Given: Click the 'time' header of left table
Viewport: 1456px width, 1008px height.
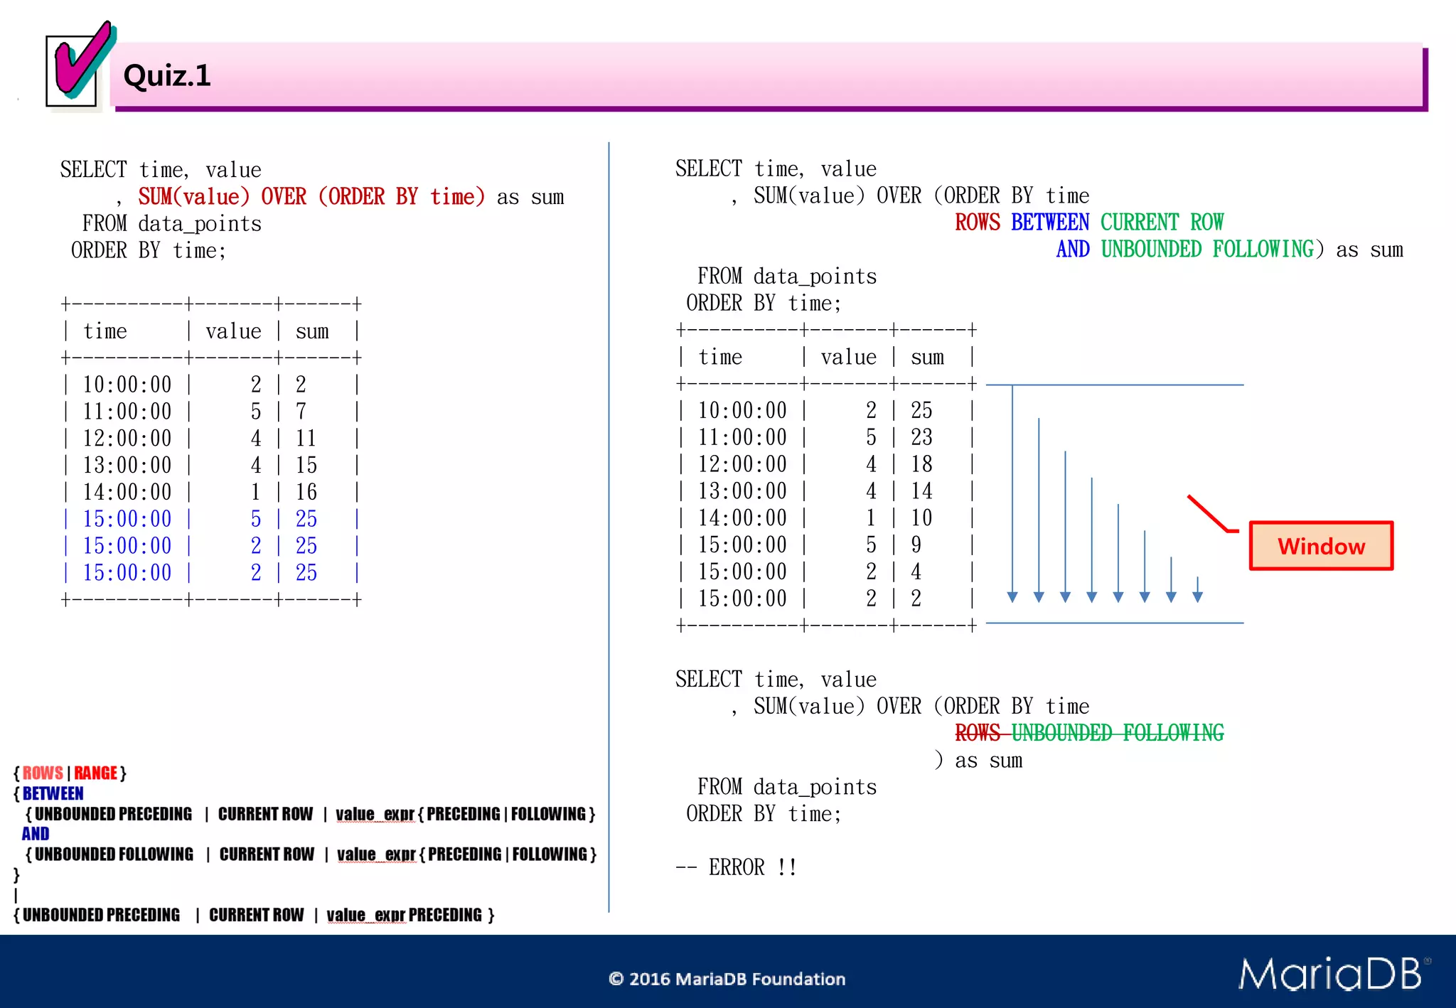Looking at the screenshot, I should pos(105,331).
